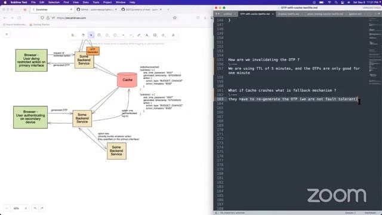Redo action in Excalidraw
382x215 pixels.
(x=42, y=208)
